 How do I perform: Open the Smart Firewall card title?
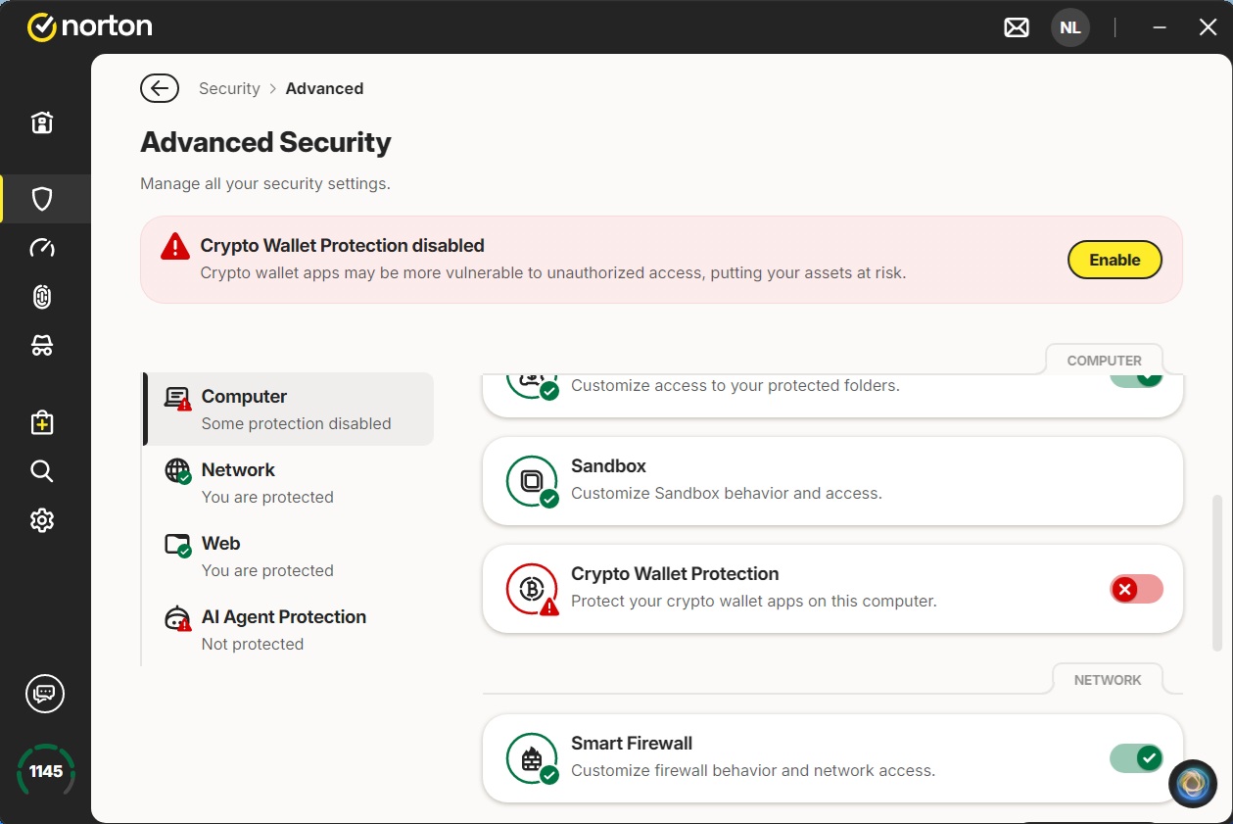click(x=632, y=744)
